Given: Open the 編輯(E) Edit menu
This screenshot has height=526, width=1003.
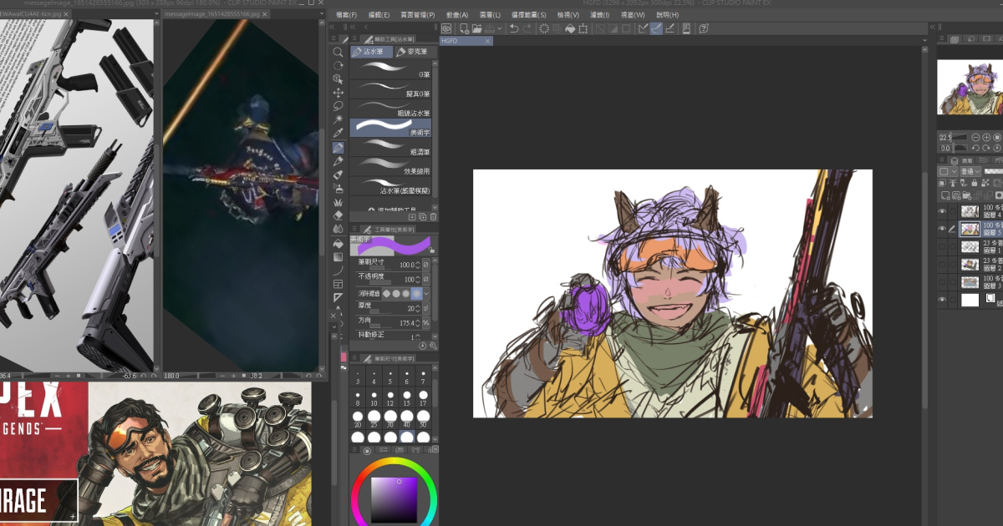Looking at the screenshot, I should tap(379, 15).
